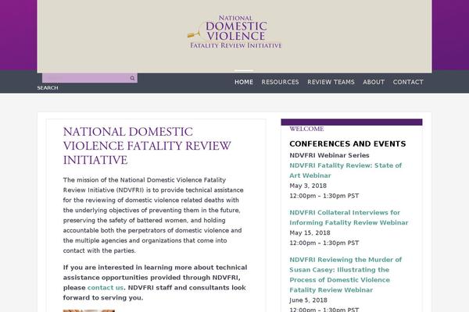Click the 'Welcome' sidebar heading

[306, 129]
